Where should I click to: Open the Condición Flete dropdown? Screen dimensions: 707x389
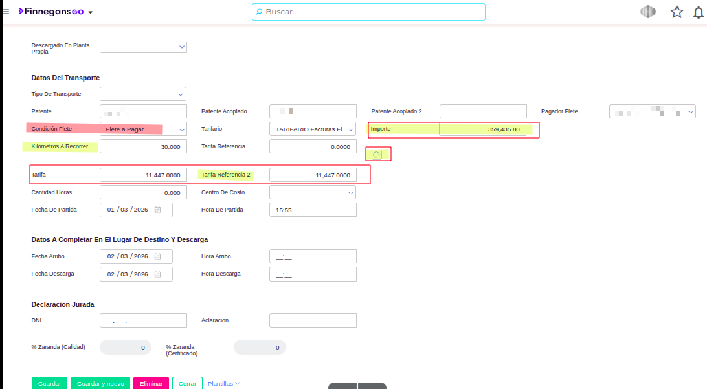click(x=181, y=129)
